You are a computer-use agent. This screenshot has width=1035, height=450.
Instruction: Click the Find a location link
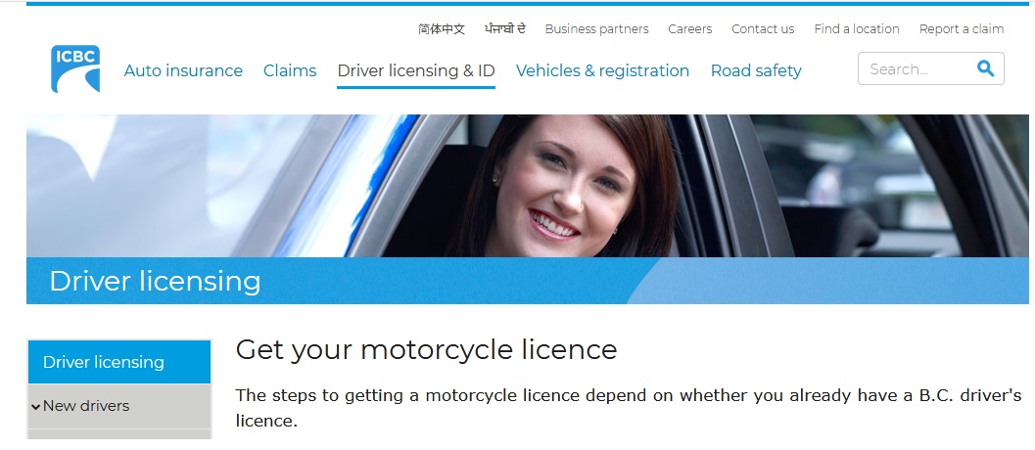tap(857, 29)
